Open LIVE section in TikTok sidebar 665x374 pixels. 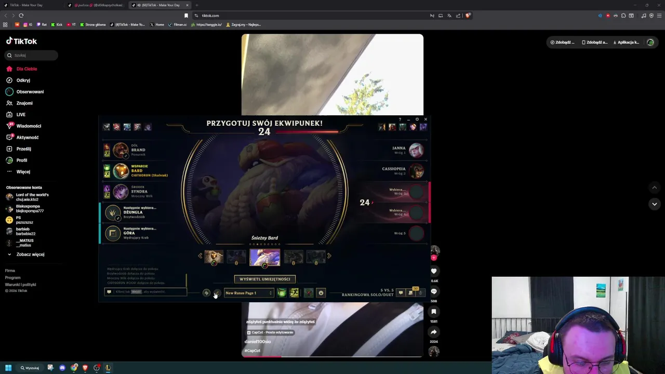point(16,114)
